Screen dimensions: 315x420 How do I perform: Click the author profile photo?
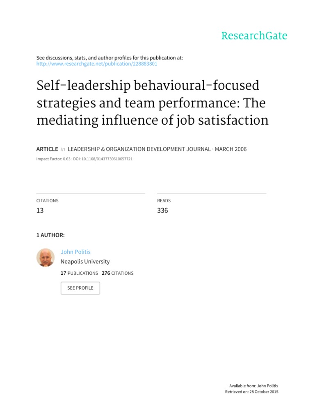[x=45, y=258]
